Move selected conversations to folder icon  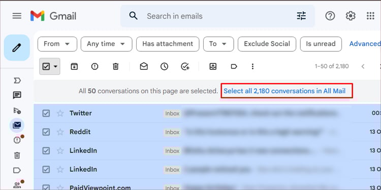[x=213, y=66]
